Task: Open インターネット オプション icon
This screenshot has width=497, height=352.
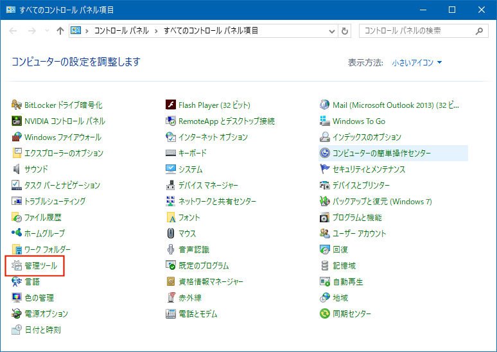Action: 171,137
